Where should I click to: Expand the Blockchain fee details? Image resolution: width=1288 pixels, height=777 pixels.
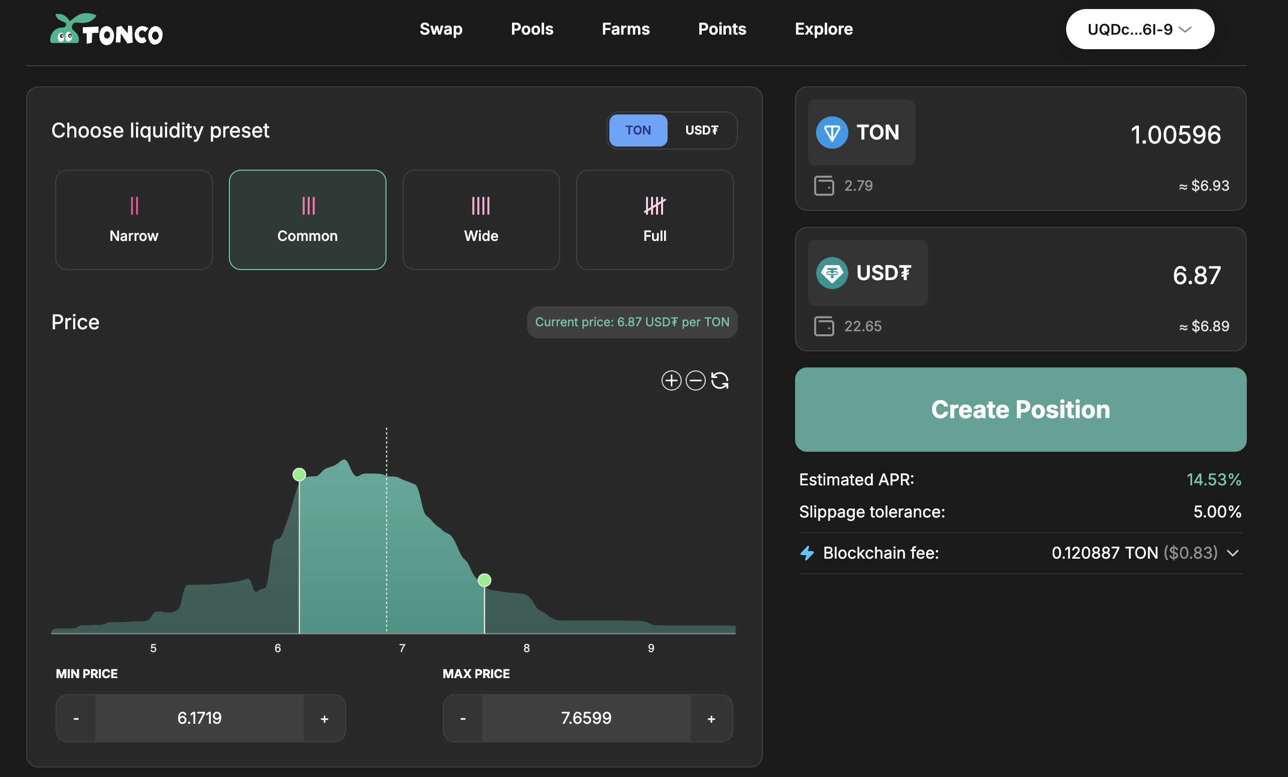click(1233, 553)
